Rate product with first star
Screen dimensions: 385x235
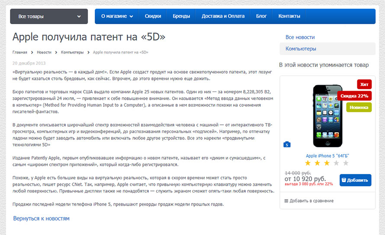click(x=308, y=163)
